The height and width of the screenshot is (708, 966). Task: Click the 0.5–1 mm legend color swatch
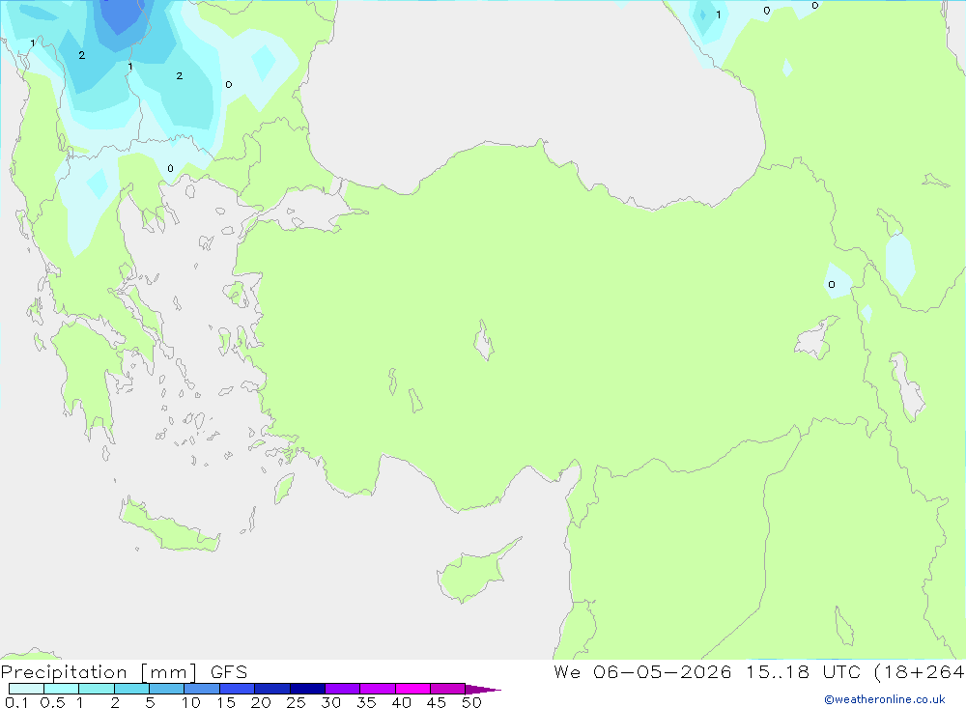pos(62,689)
